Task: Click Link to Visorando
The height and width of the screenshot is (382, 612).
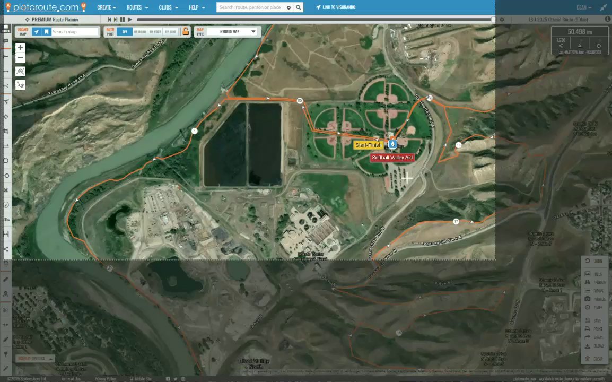Action: (336, 7)
